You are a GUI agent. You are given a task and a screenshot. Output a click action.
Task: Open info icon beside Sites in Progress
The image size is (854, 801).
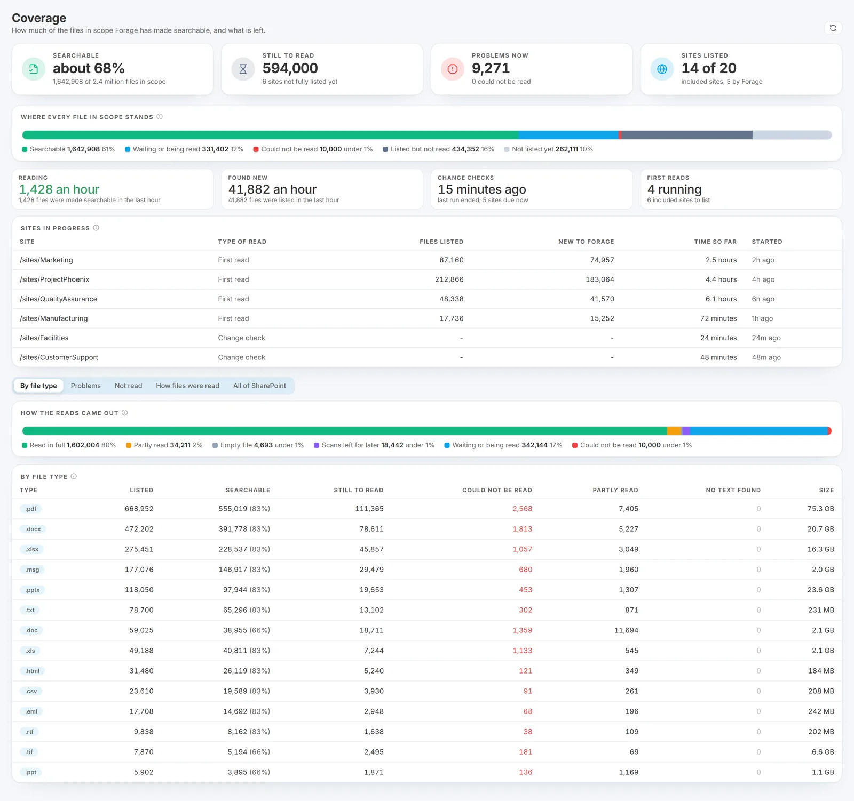click(x=96, y=228)
